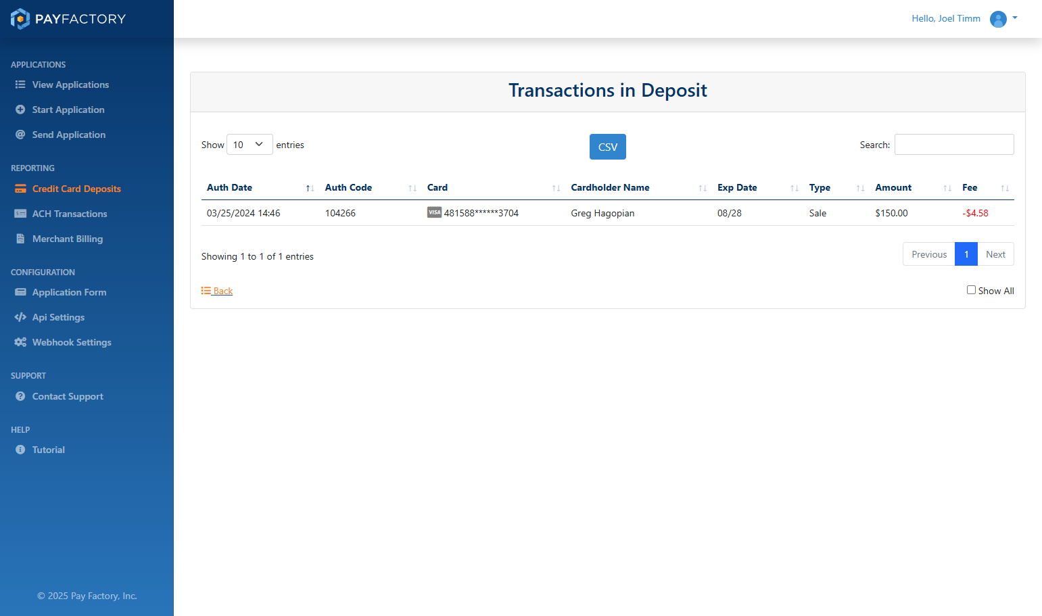Screen dimensions: 1042x616
Task: Open Start Application in the sidebar
Action: tap(68, 110)
